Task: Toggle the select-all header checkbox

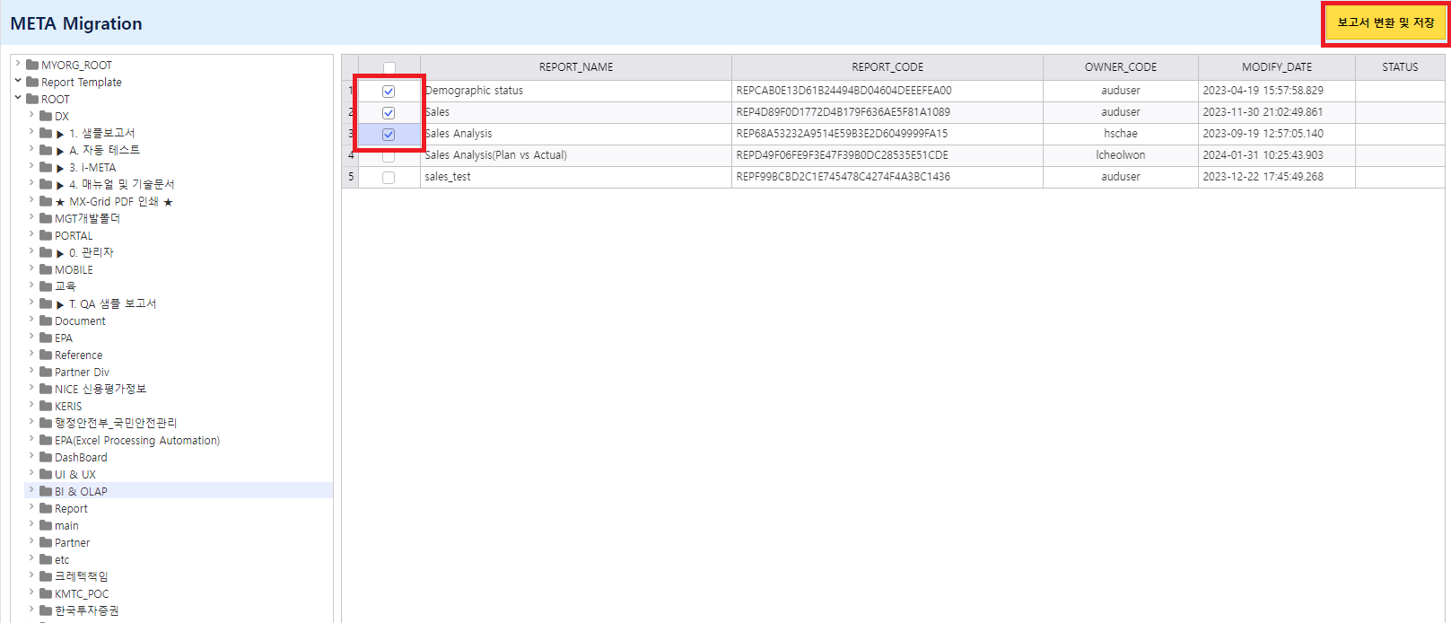Action: tap(389, 68)
